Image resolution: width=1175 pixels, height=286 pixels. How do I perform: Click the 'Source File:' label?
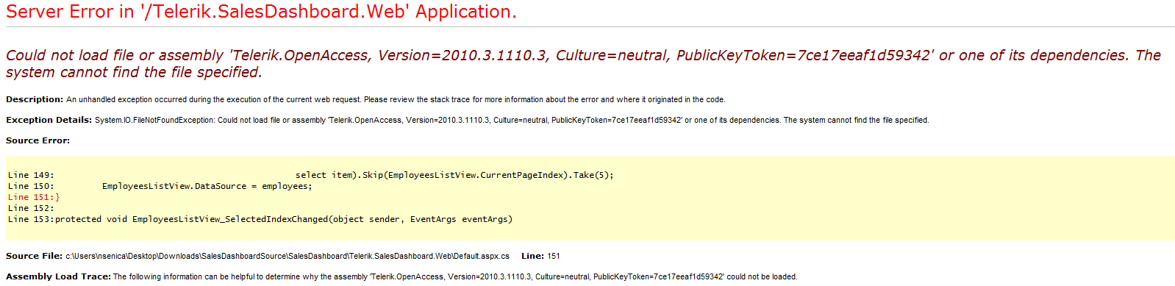[x=34, y=256]
